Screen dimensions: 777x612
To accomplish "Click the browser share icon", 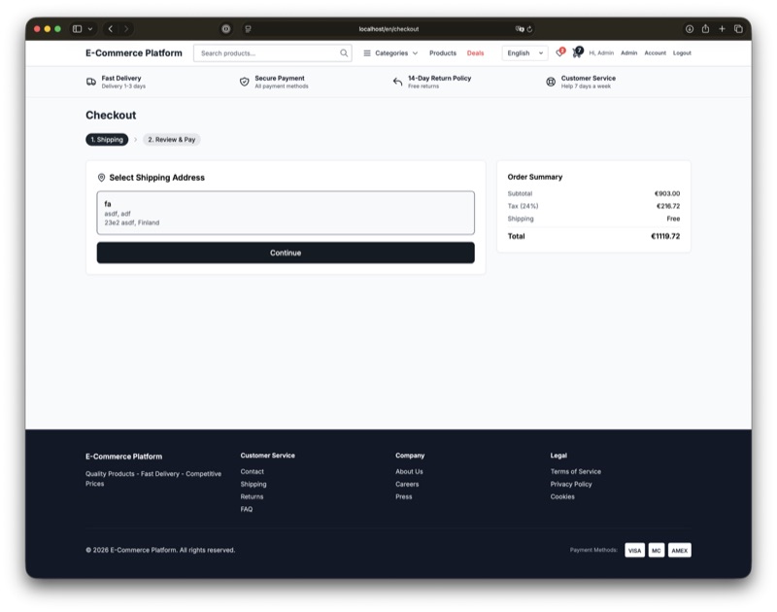I will pos(705,29).
